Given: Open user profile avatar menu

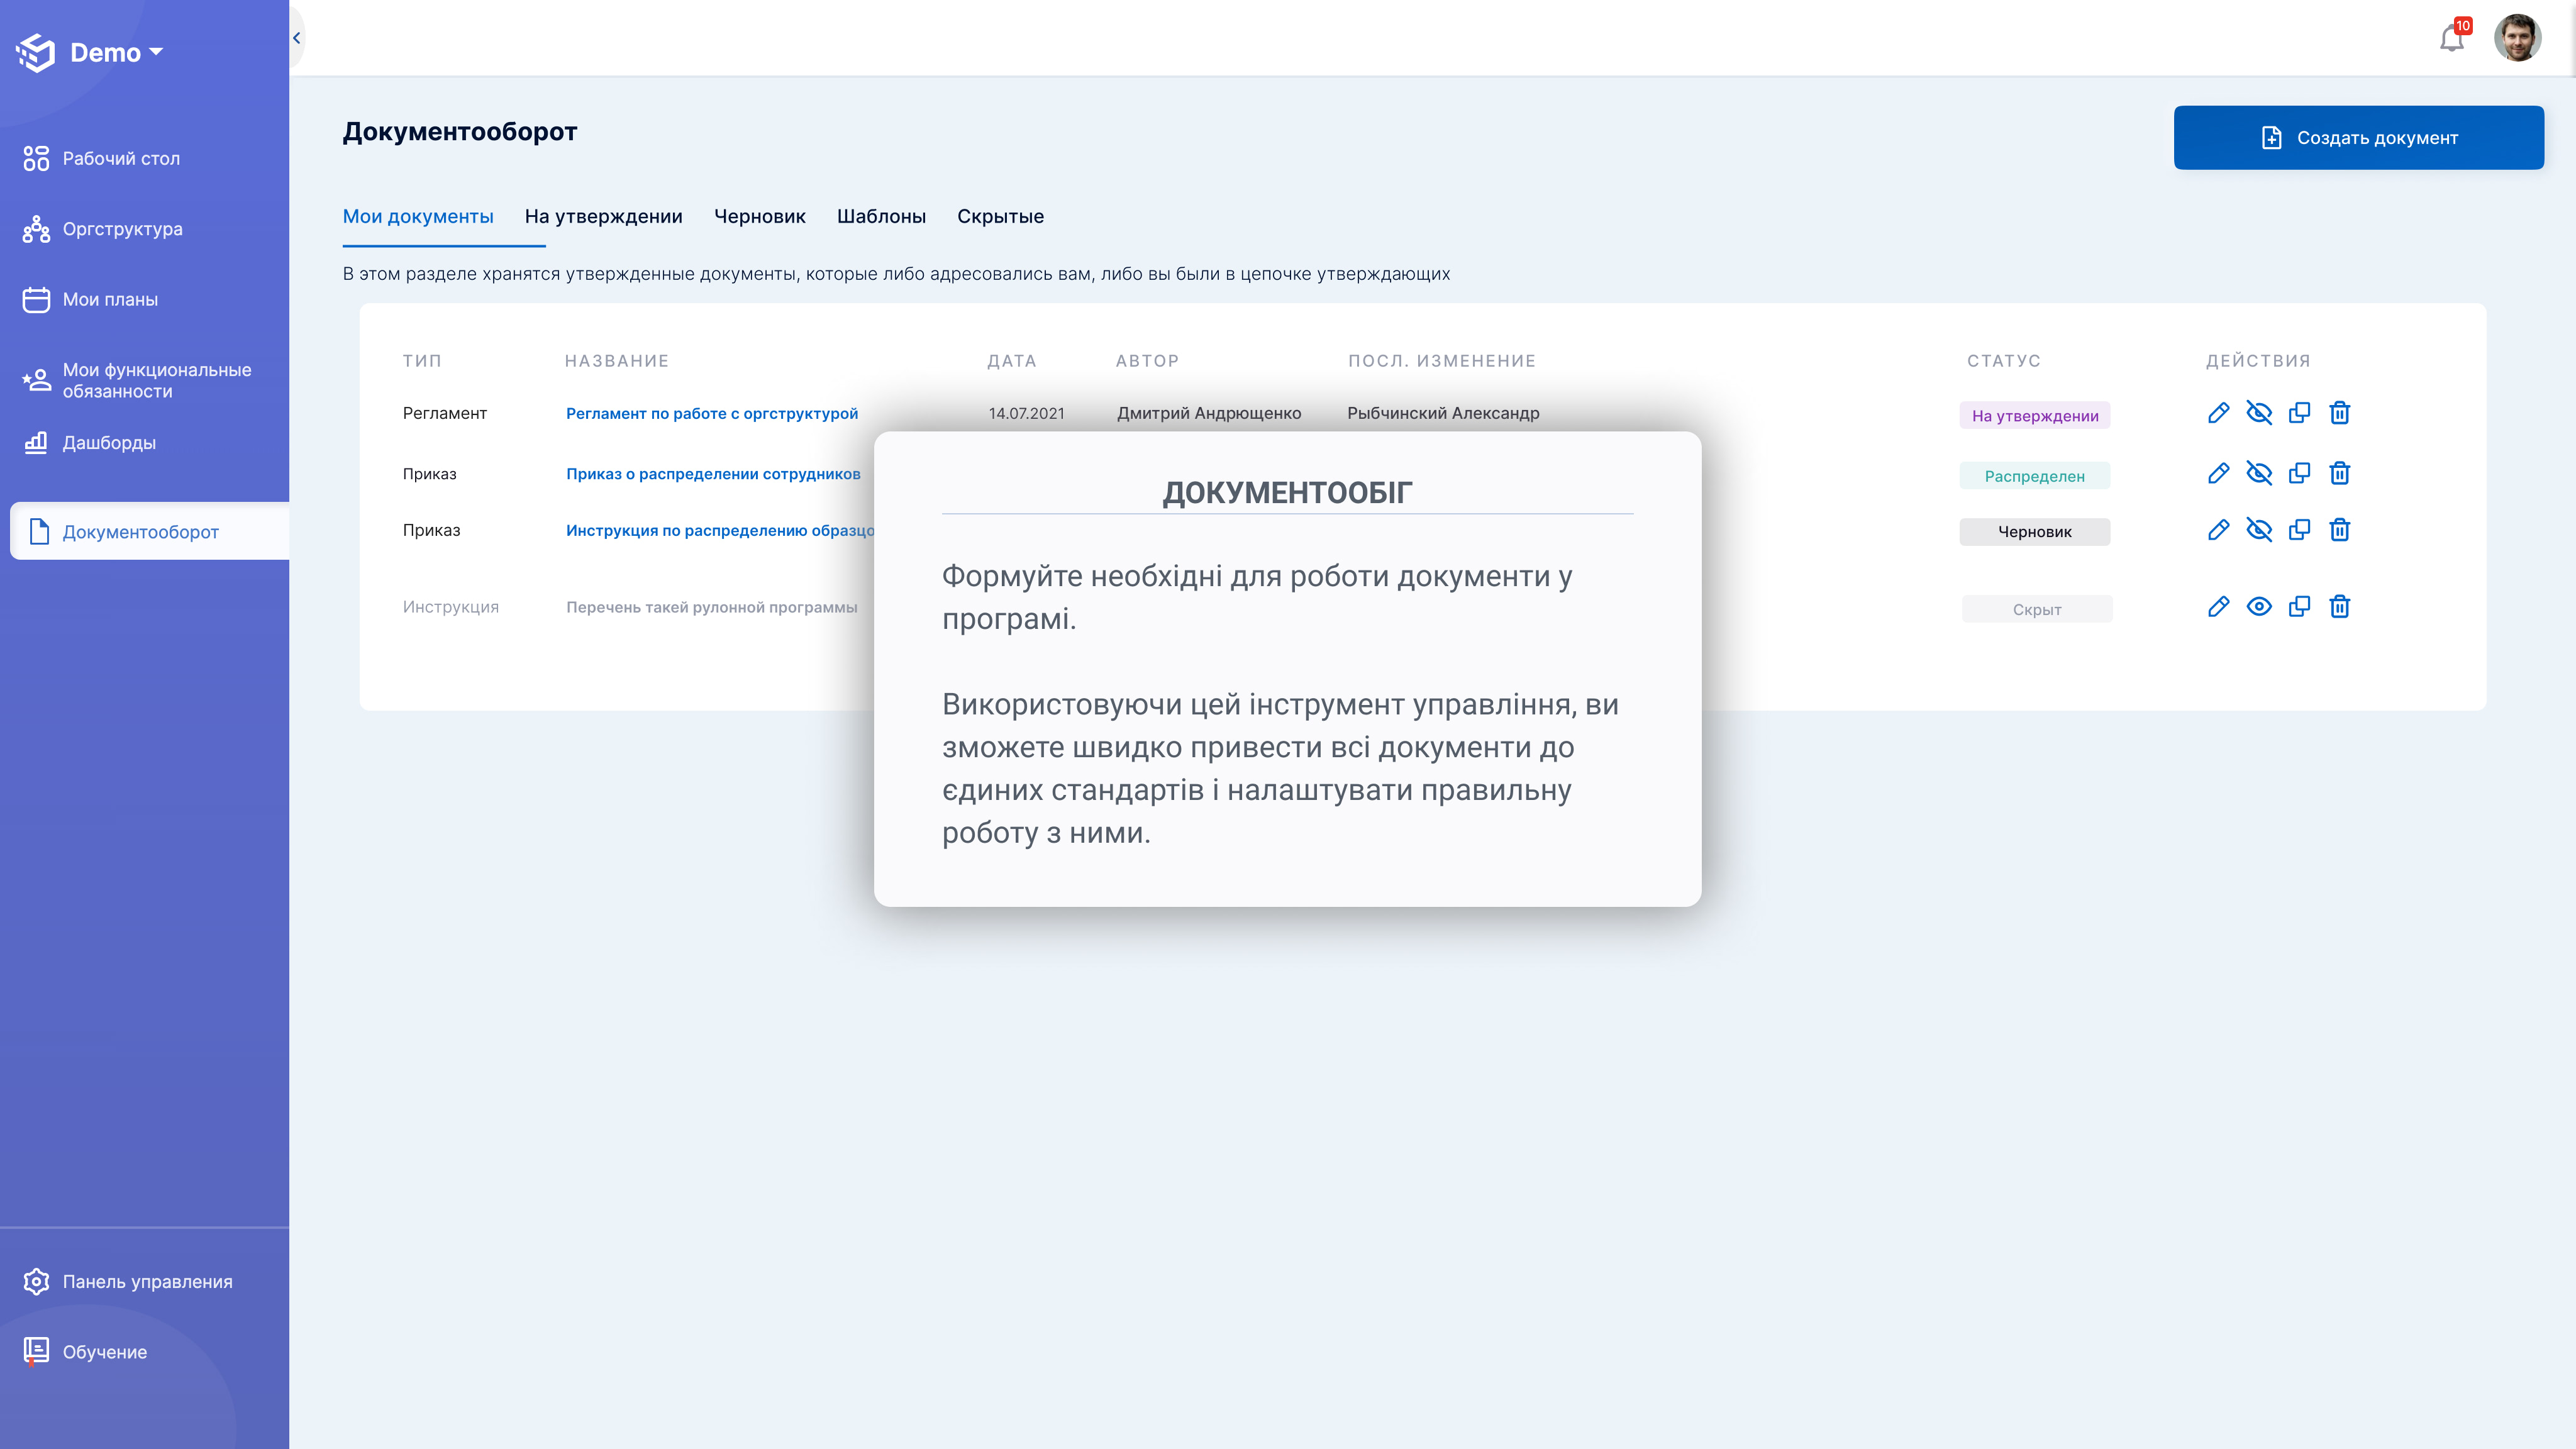Looking at the screenshot, I should 2517,38.
